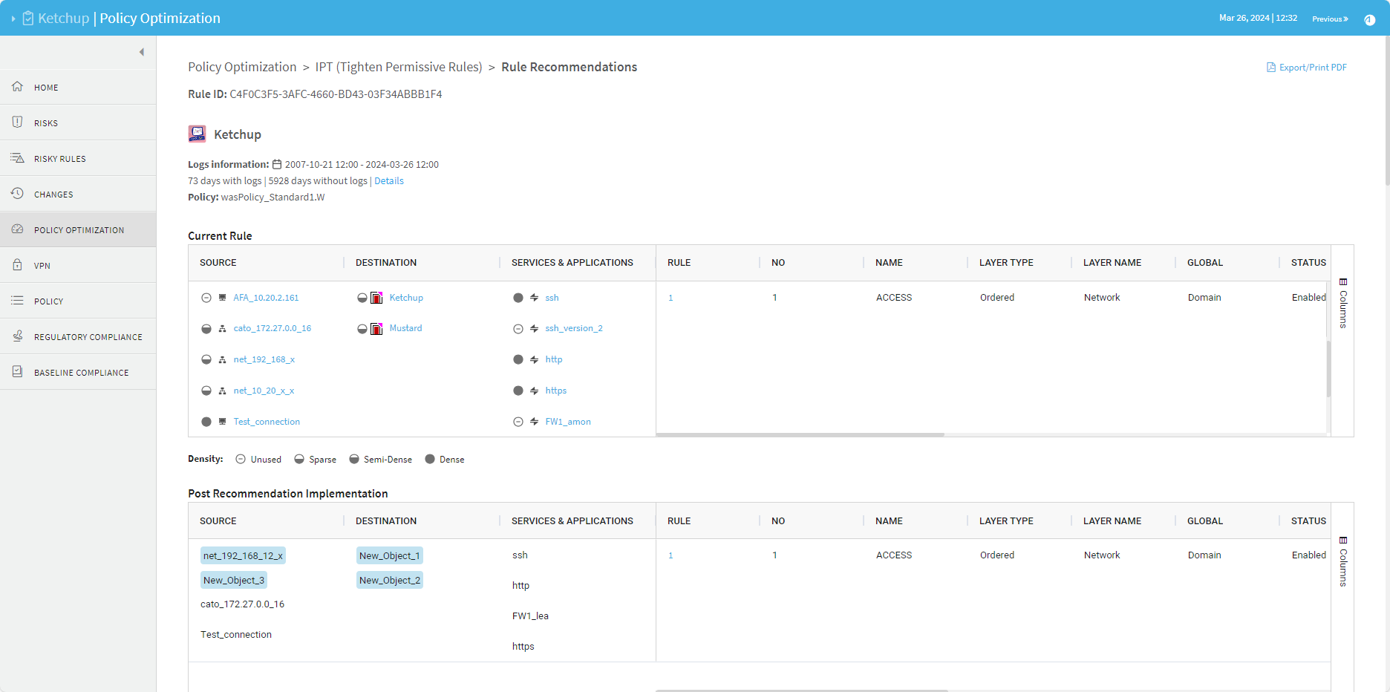Expand the Ketchup title arrow in header

(13, 19)
